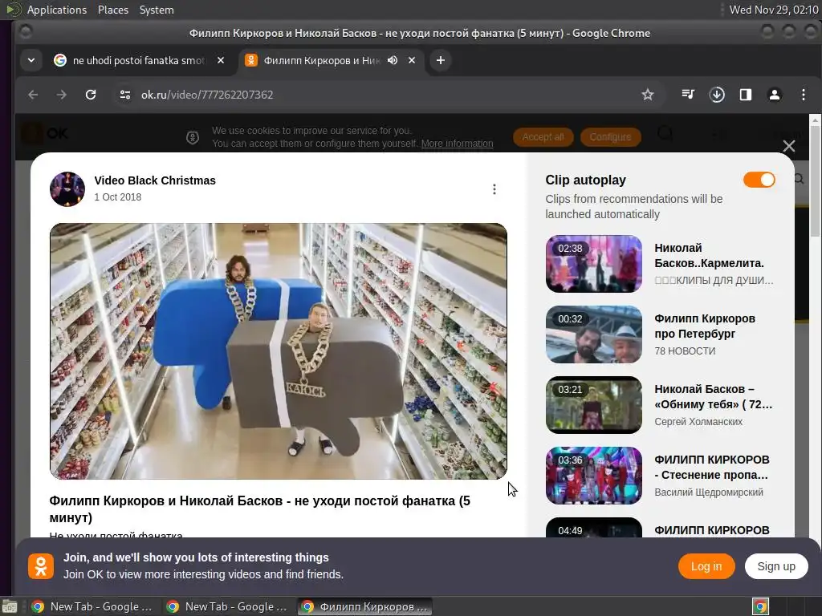Screen dimensions: 822x616
Task: Click the Василий Щедромирский author name
Action: click(709, 492)
